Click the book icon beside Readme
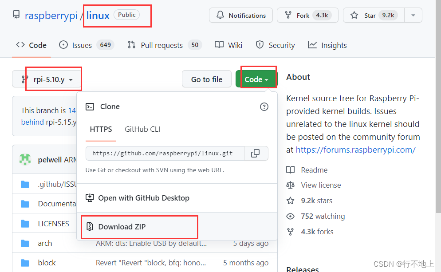441x272 pixels. tap(290, 170)
